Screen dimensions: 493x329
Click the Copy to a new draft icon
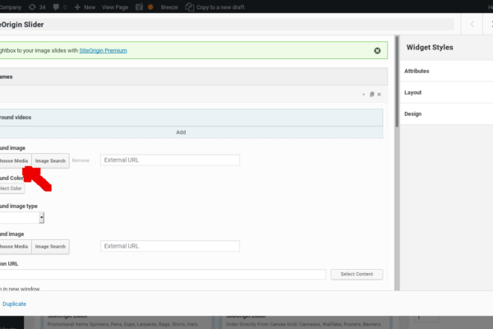[191, 7]
